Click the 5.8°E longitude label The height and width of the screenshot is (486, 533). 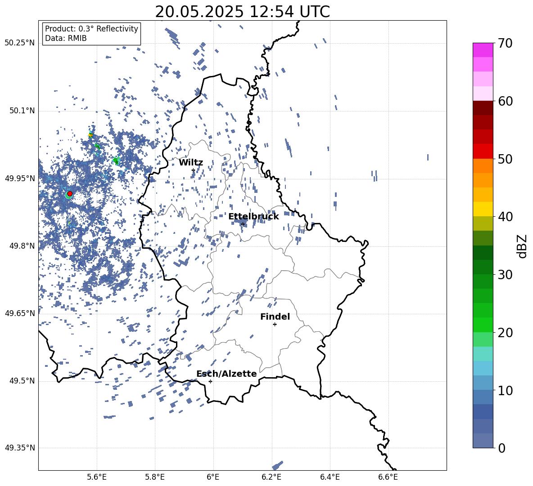(x=155, y=477)
